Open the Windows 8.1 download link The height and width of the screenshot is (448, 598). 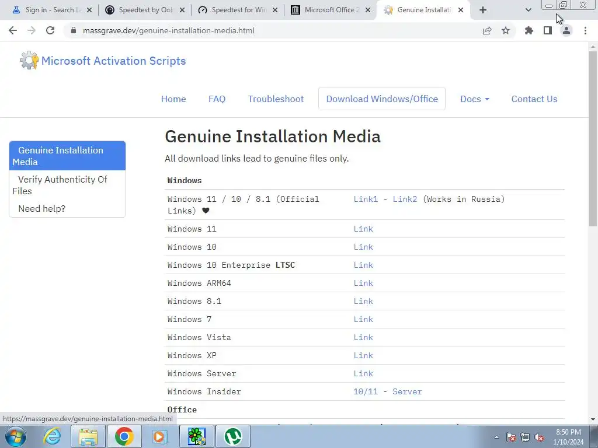(363, 301)
